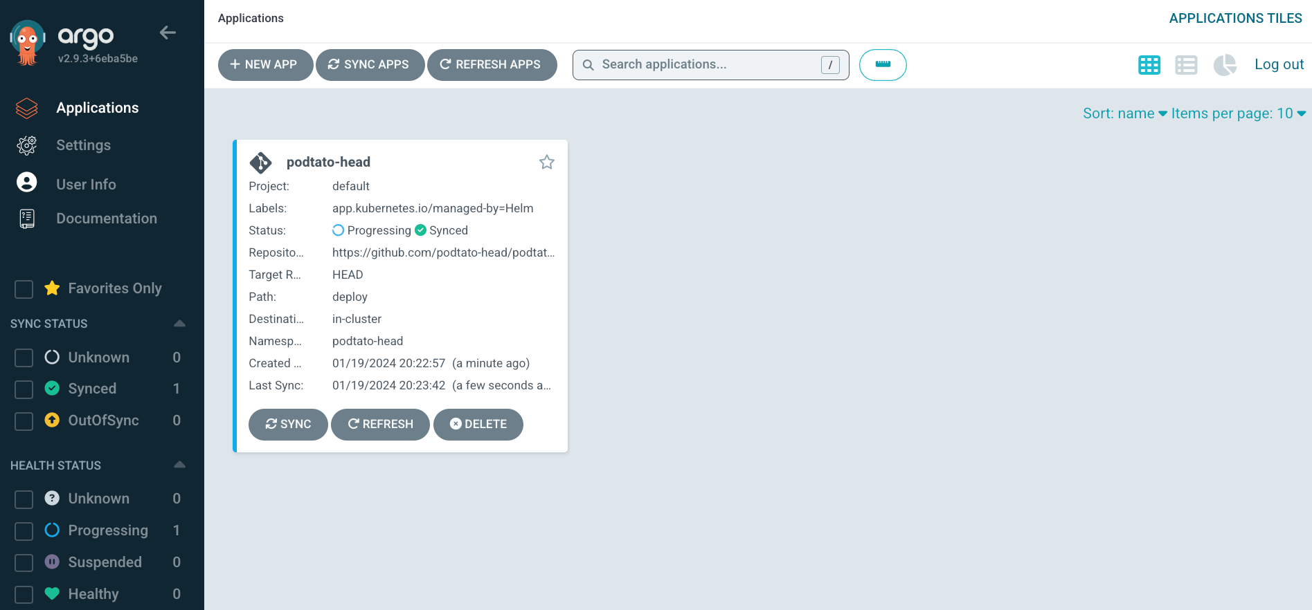The image size is (1312, 610).
Task: Tick the Progressing health status filter
Action: [24, 531]
